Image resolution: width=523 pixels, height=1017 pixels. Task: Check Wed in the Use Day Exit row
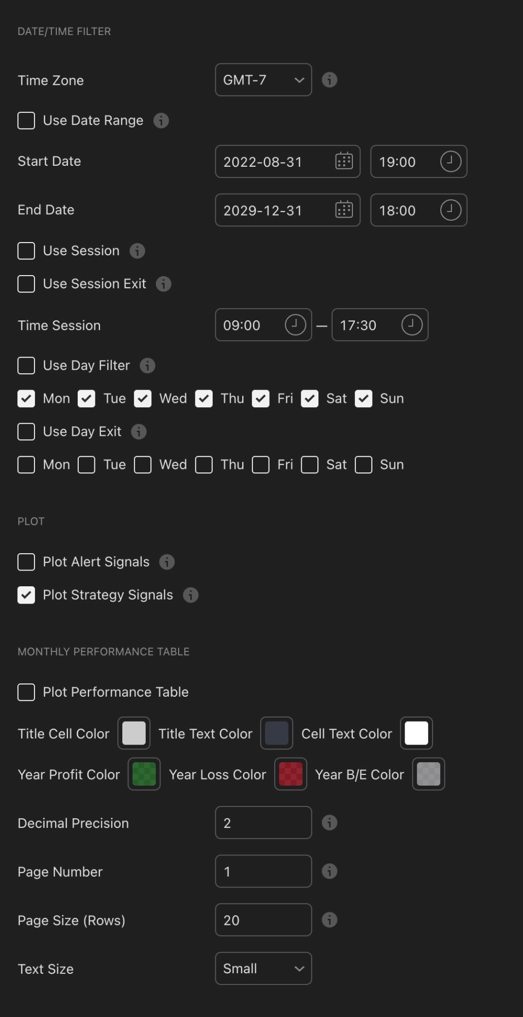[x=143, y=464]
